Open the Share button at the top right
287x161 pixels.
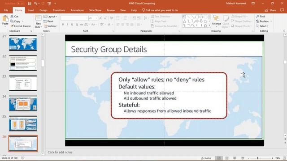coord(270,10)
